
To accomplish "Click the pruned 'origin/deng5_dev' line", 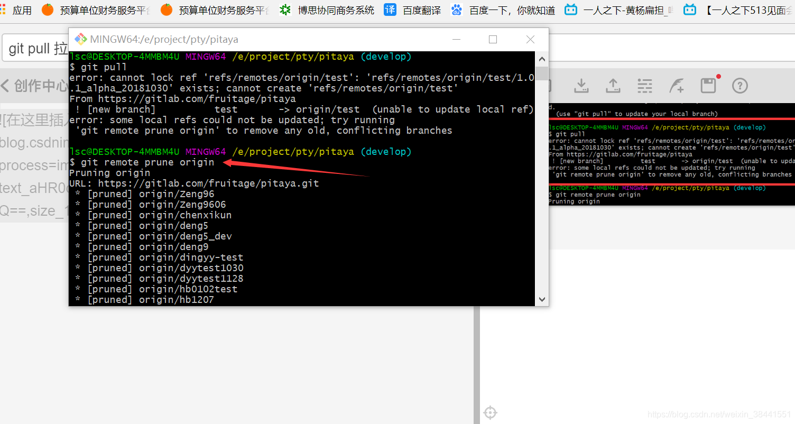I will 153,236.
